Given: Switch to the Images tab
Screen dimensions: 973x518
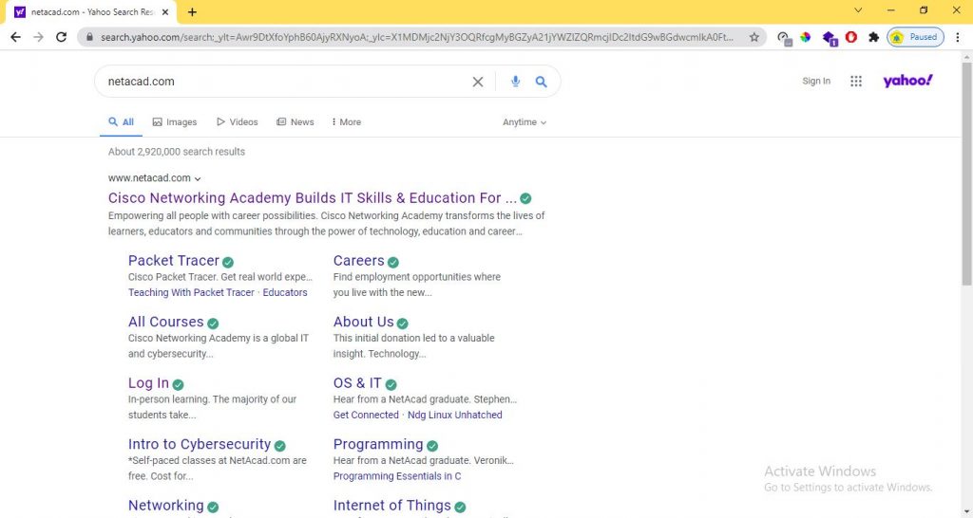Looking at the screenshot, I should (x=175, y=122).
